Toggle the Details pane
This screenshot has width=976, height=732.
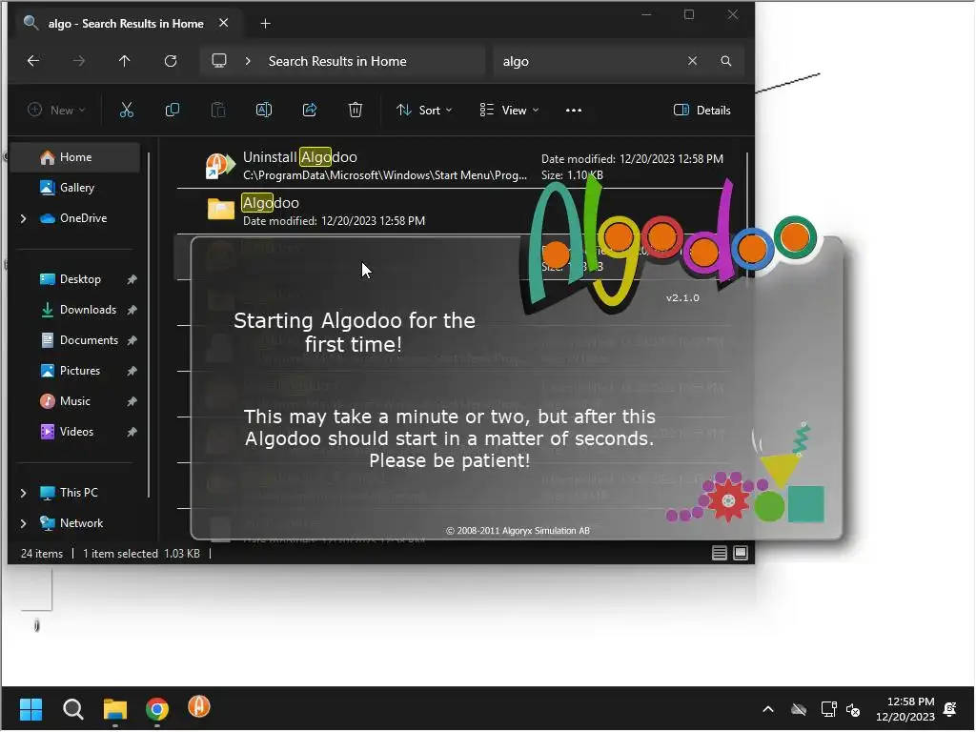702,111
